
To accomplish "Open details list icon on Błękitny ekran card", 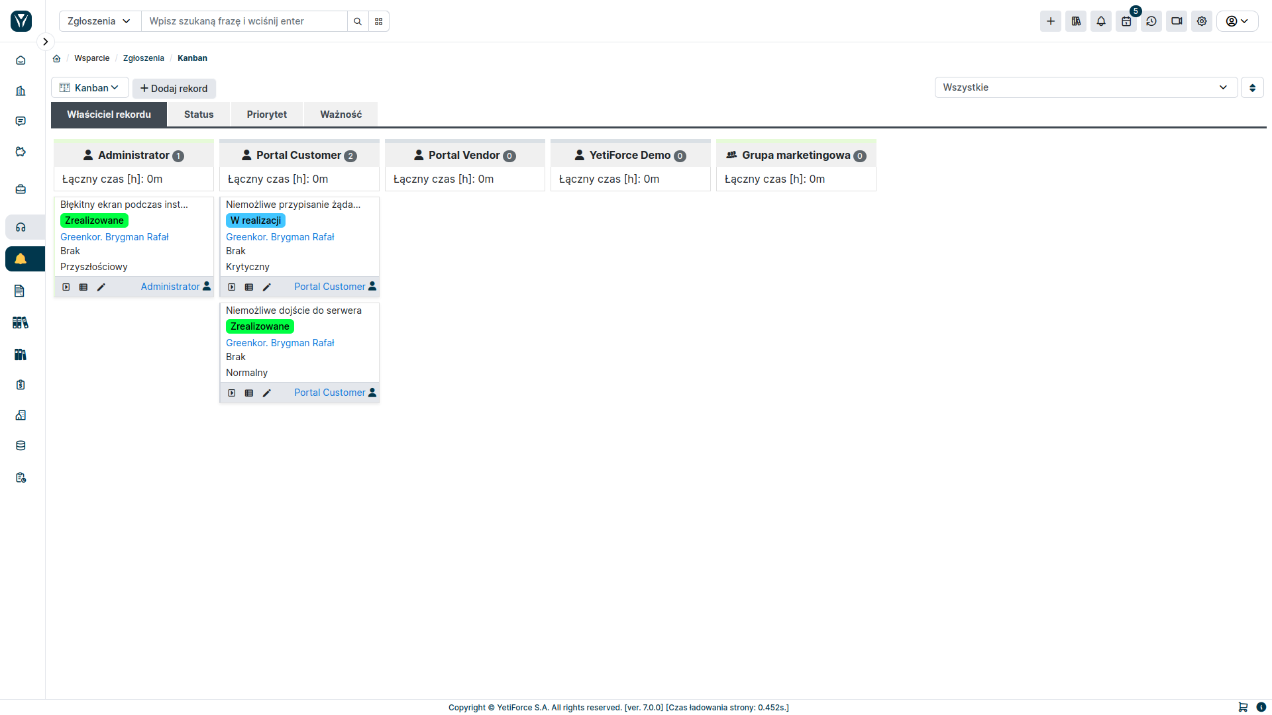I will (x=83, y=287).
